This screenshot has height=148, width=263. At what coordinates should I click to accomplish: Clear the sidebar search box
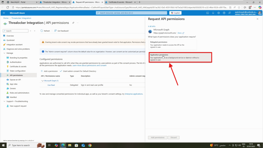(x=31, y=31)
